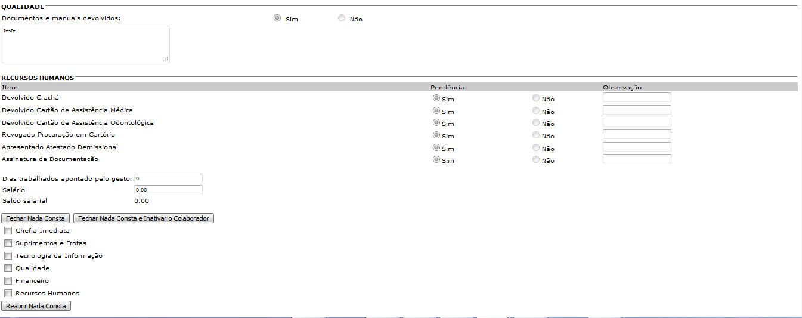The image size is (802, 318).
Task: Check the Recursos Humanos checkbox
Action: 8,293
